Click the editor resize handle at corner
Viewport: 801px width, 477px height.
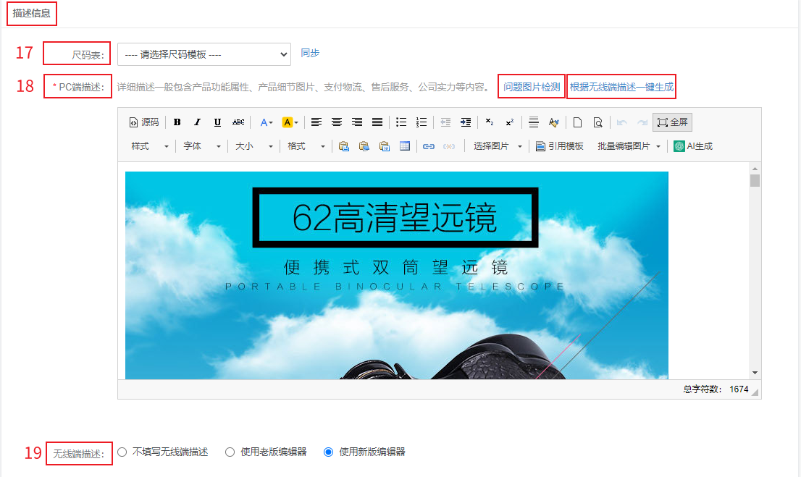[x=755, y=392]
